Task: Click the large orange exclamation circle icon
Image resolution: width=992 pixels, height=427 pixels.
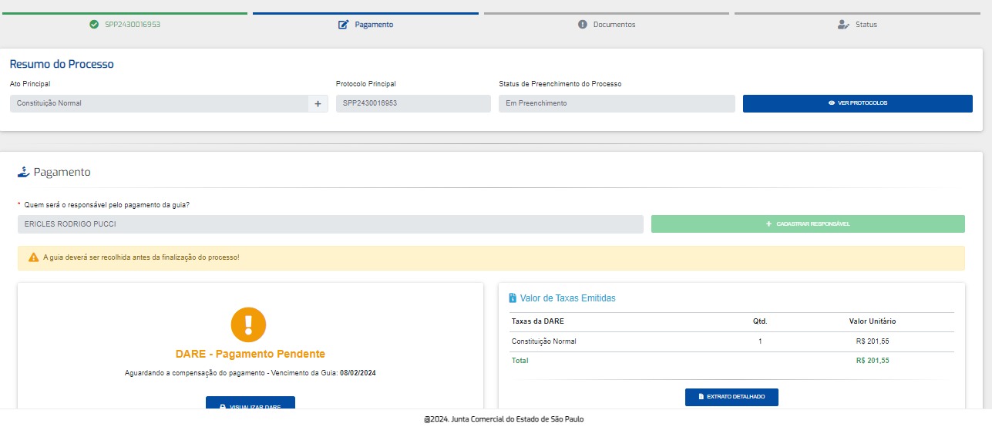Action: point(248,324)
